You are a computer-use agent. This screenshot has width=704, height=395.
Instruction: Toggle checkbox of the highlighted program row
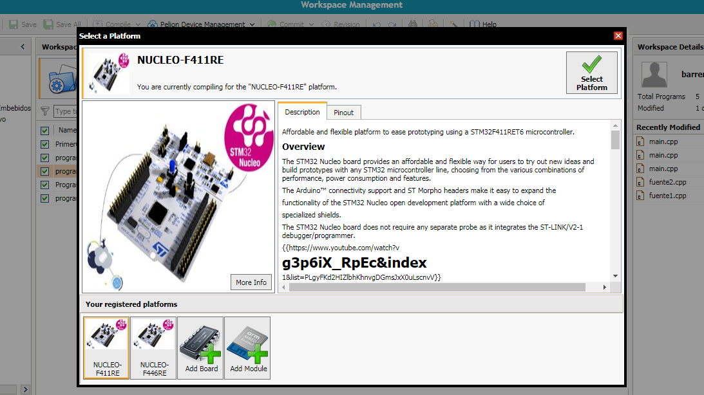pos(45,172)
